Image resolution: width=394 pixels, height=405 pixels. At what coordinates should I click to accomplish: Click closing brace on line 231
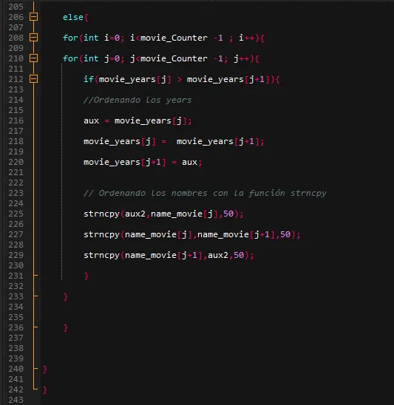point(86,276)
